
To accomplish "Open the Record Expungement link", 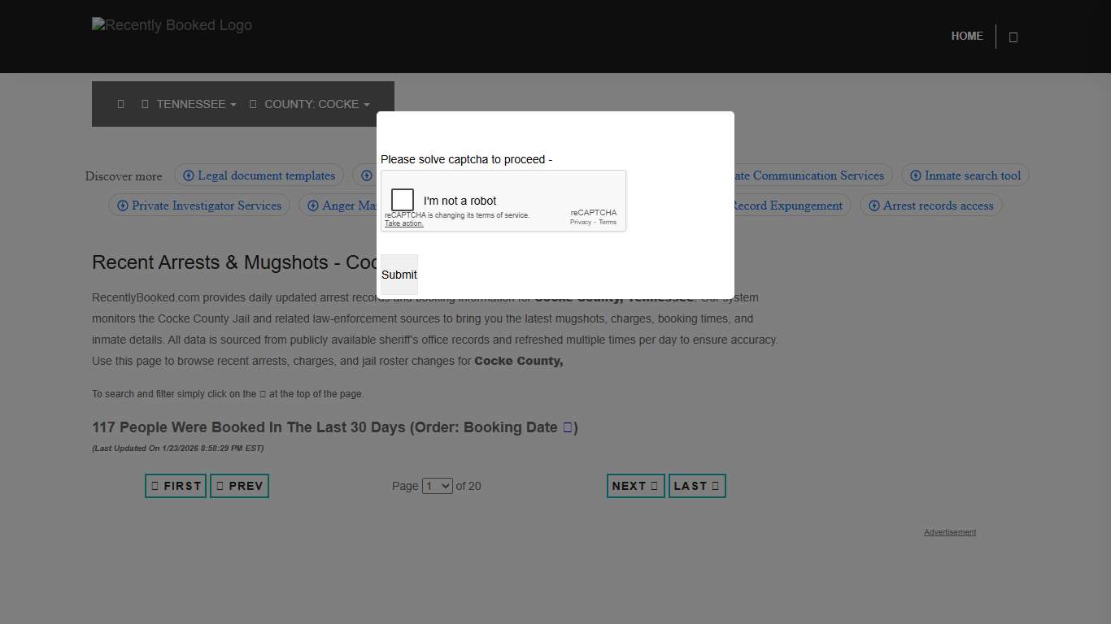I will 787,206.
